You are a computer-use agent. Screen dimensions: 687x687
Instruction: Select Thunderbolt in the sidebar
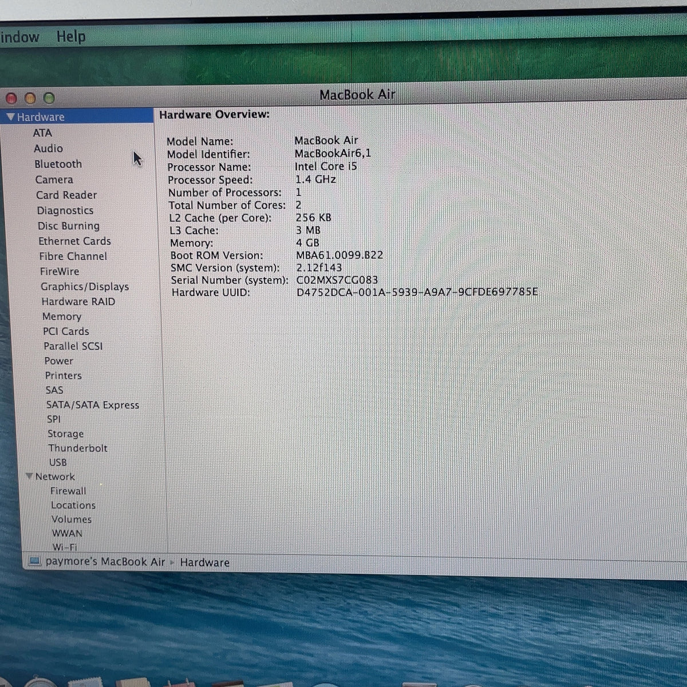coord(78,448)
